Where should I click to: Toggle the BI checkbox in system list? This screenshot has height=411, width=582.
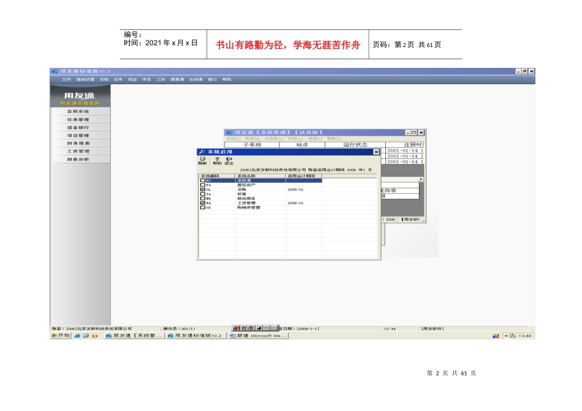(x=203, y=180)
